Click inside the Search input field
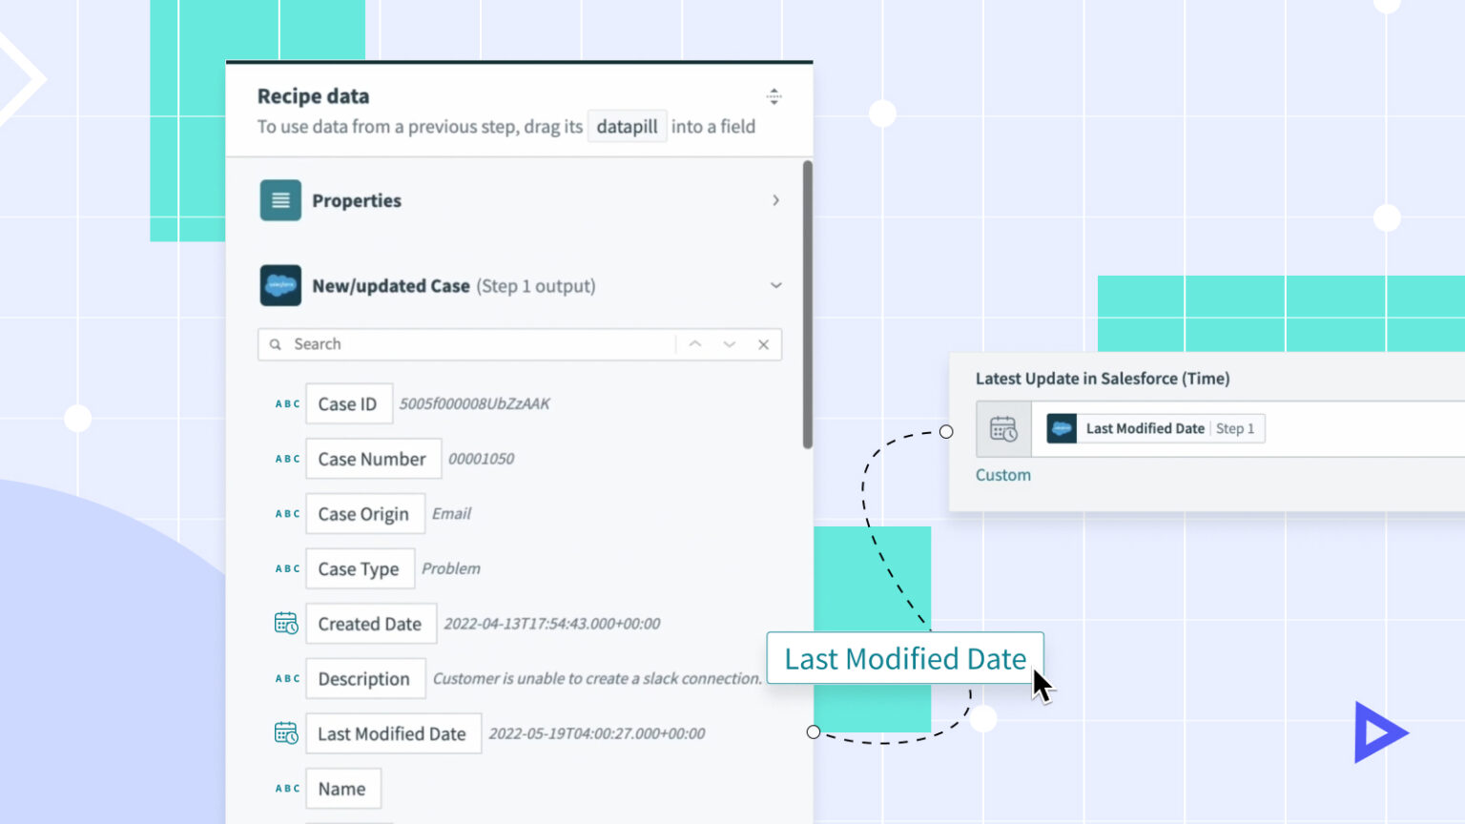This screenshot has width=1465, height=824. (x=458, y=344)
